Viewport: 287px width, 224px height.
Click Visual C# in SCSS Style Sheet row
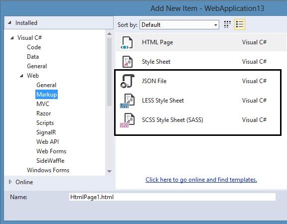click(x=254, y=120)
